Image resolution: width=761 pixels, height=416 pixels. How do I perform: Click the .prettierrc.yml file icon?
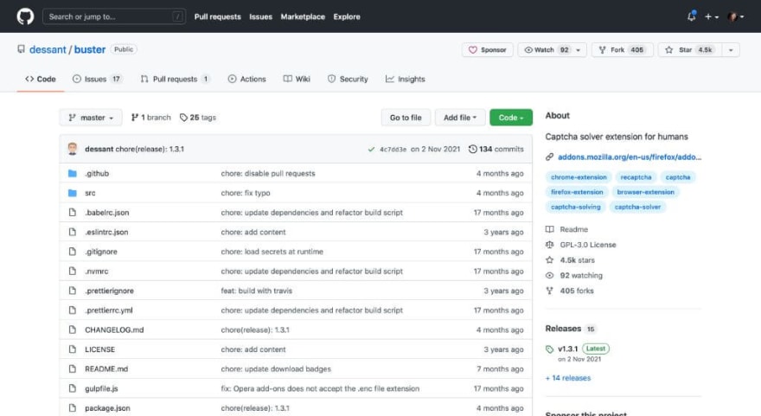click(x=73, y=310)
